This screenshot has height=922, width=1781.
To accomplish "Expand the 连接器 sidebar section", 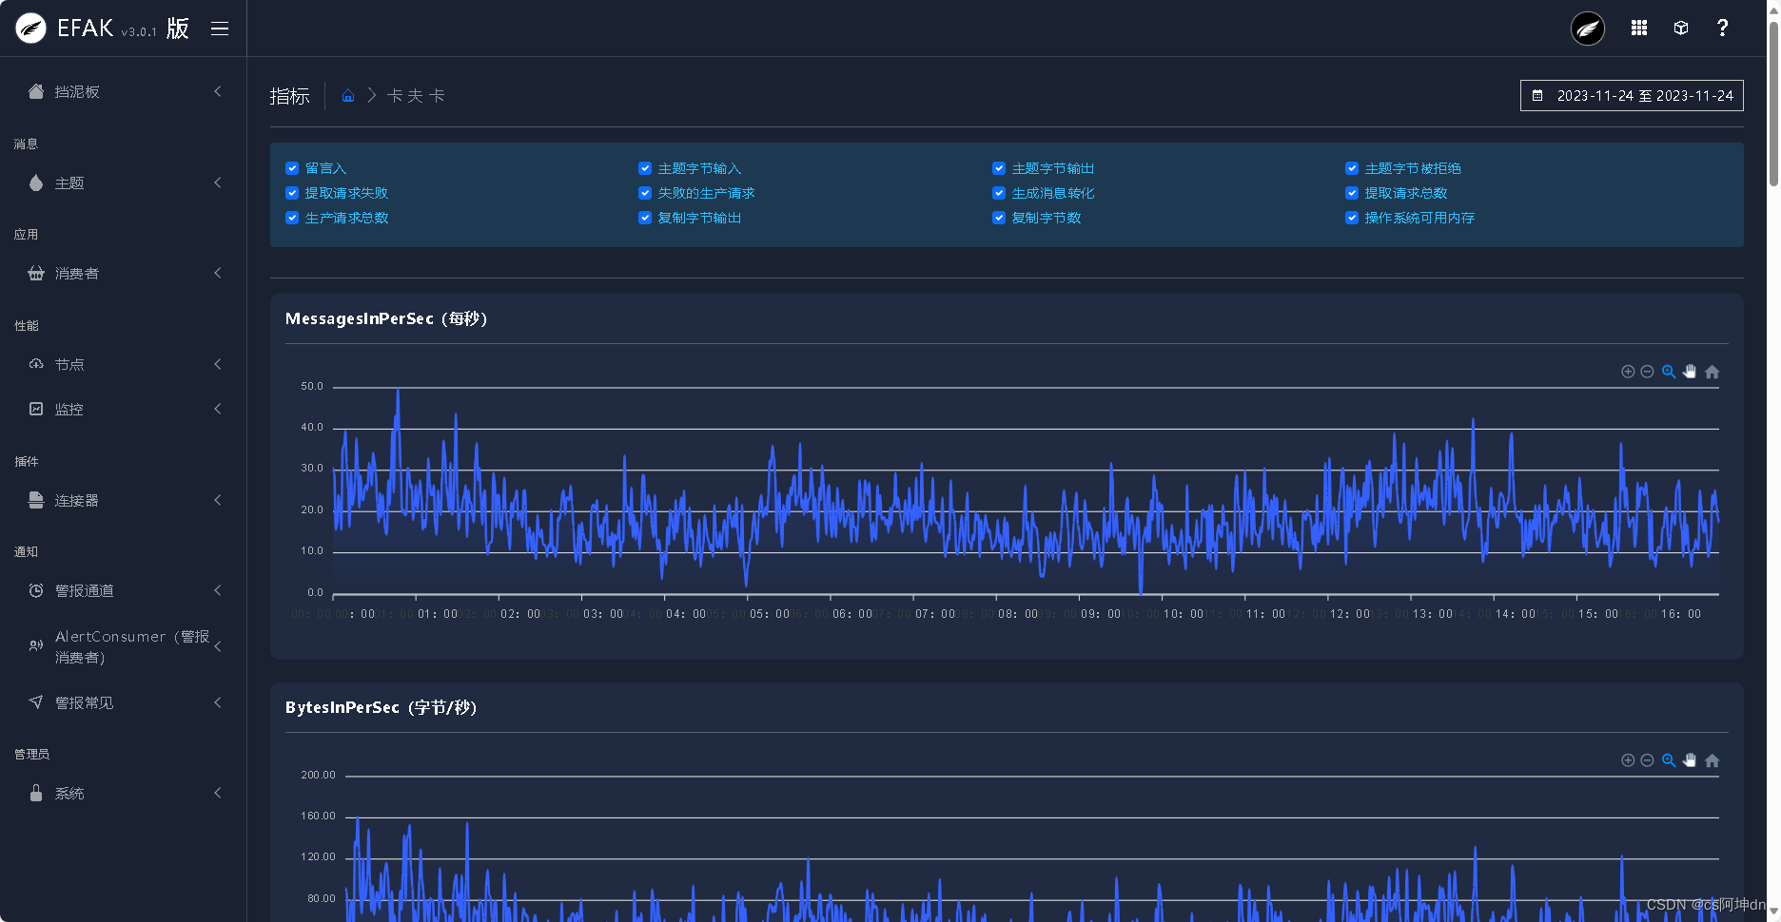I will pos(76,500).
